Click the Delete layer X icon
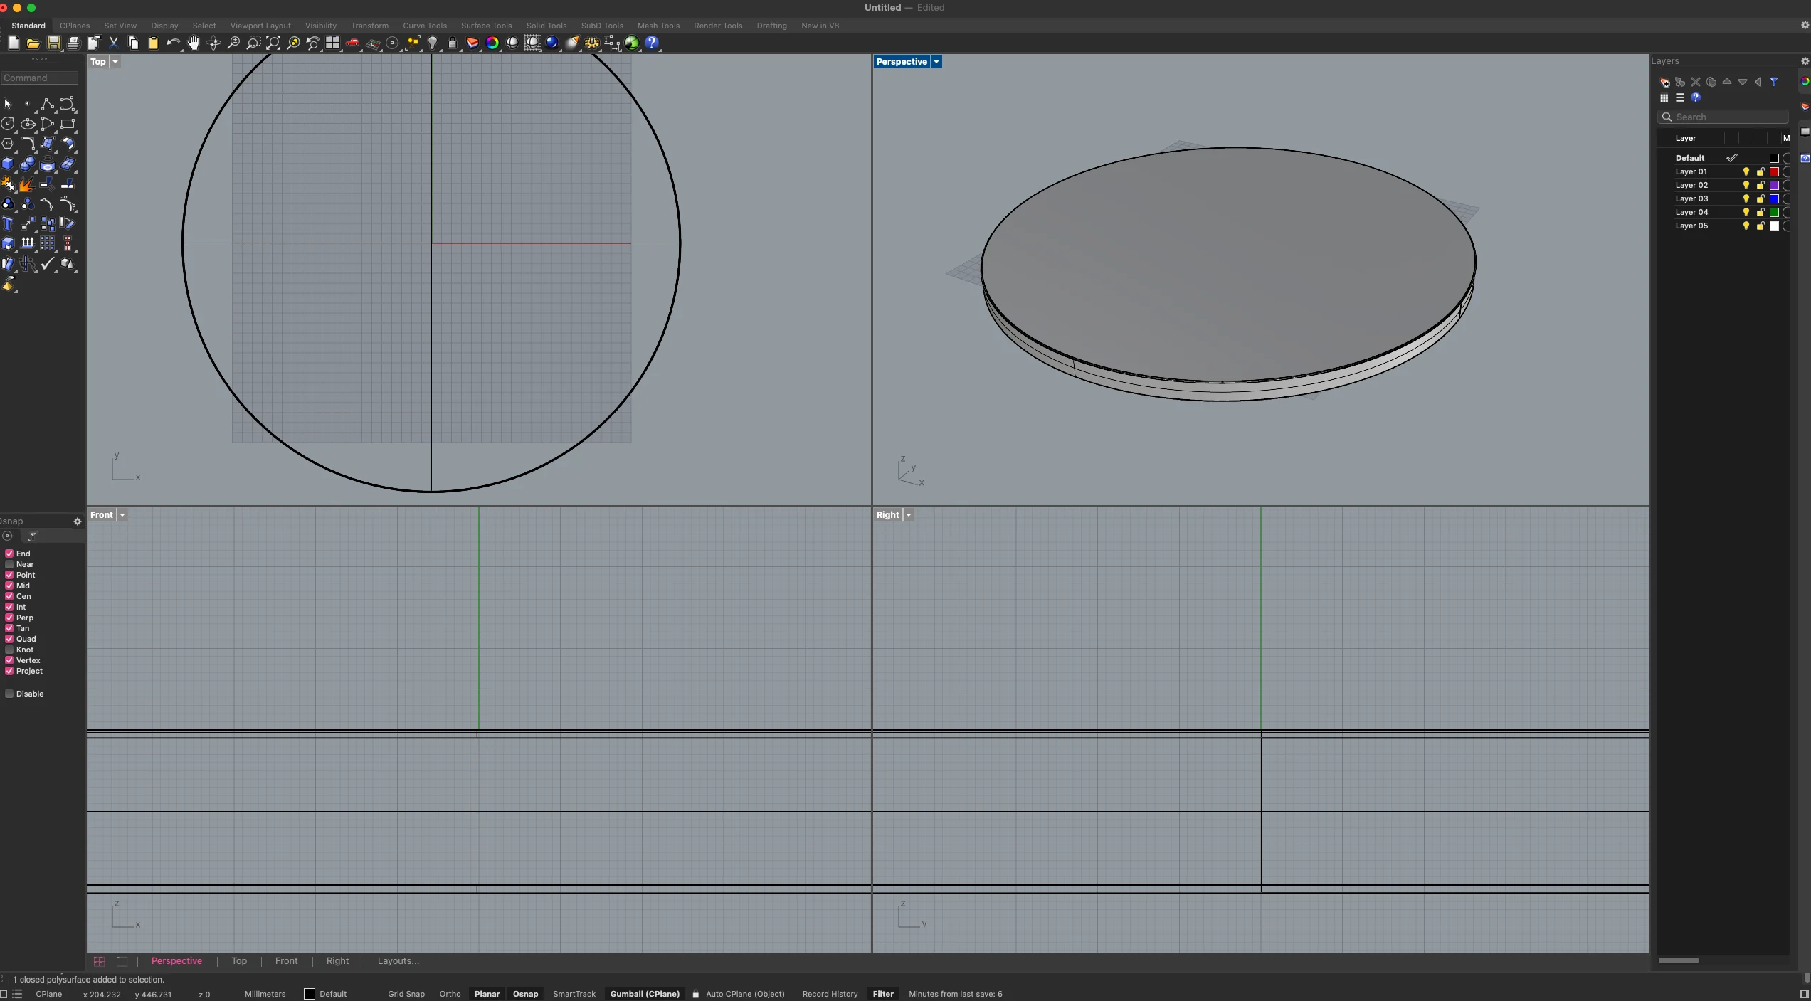 pyautogui.click(x=1696, y=82)
